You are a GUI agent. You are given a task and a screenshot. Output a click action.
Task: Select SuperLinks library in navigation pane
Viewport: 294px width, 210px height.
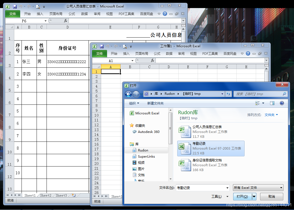[146, 157]
